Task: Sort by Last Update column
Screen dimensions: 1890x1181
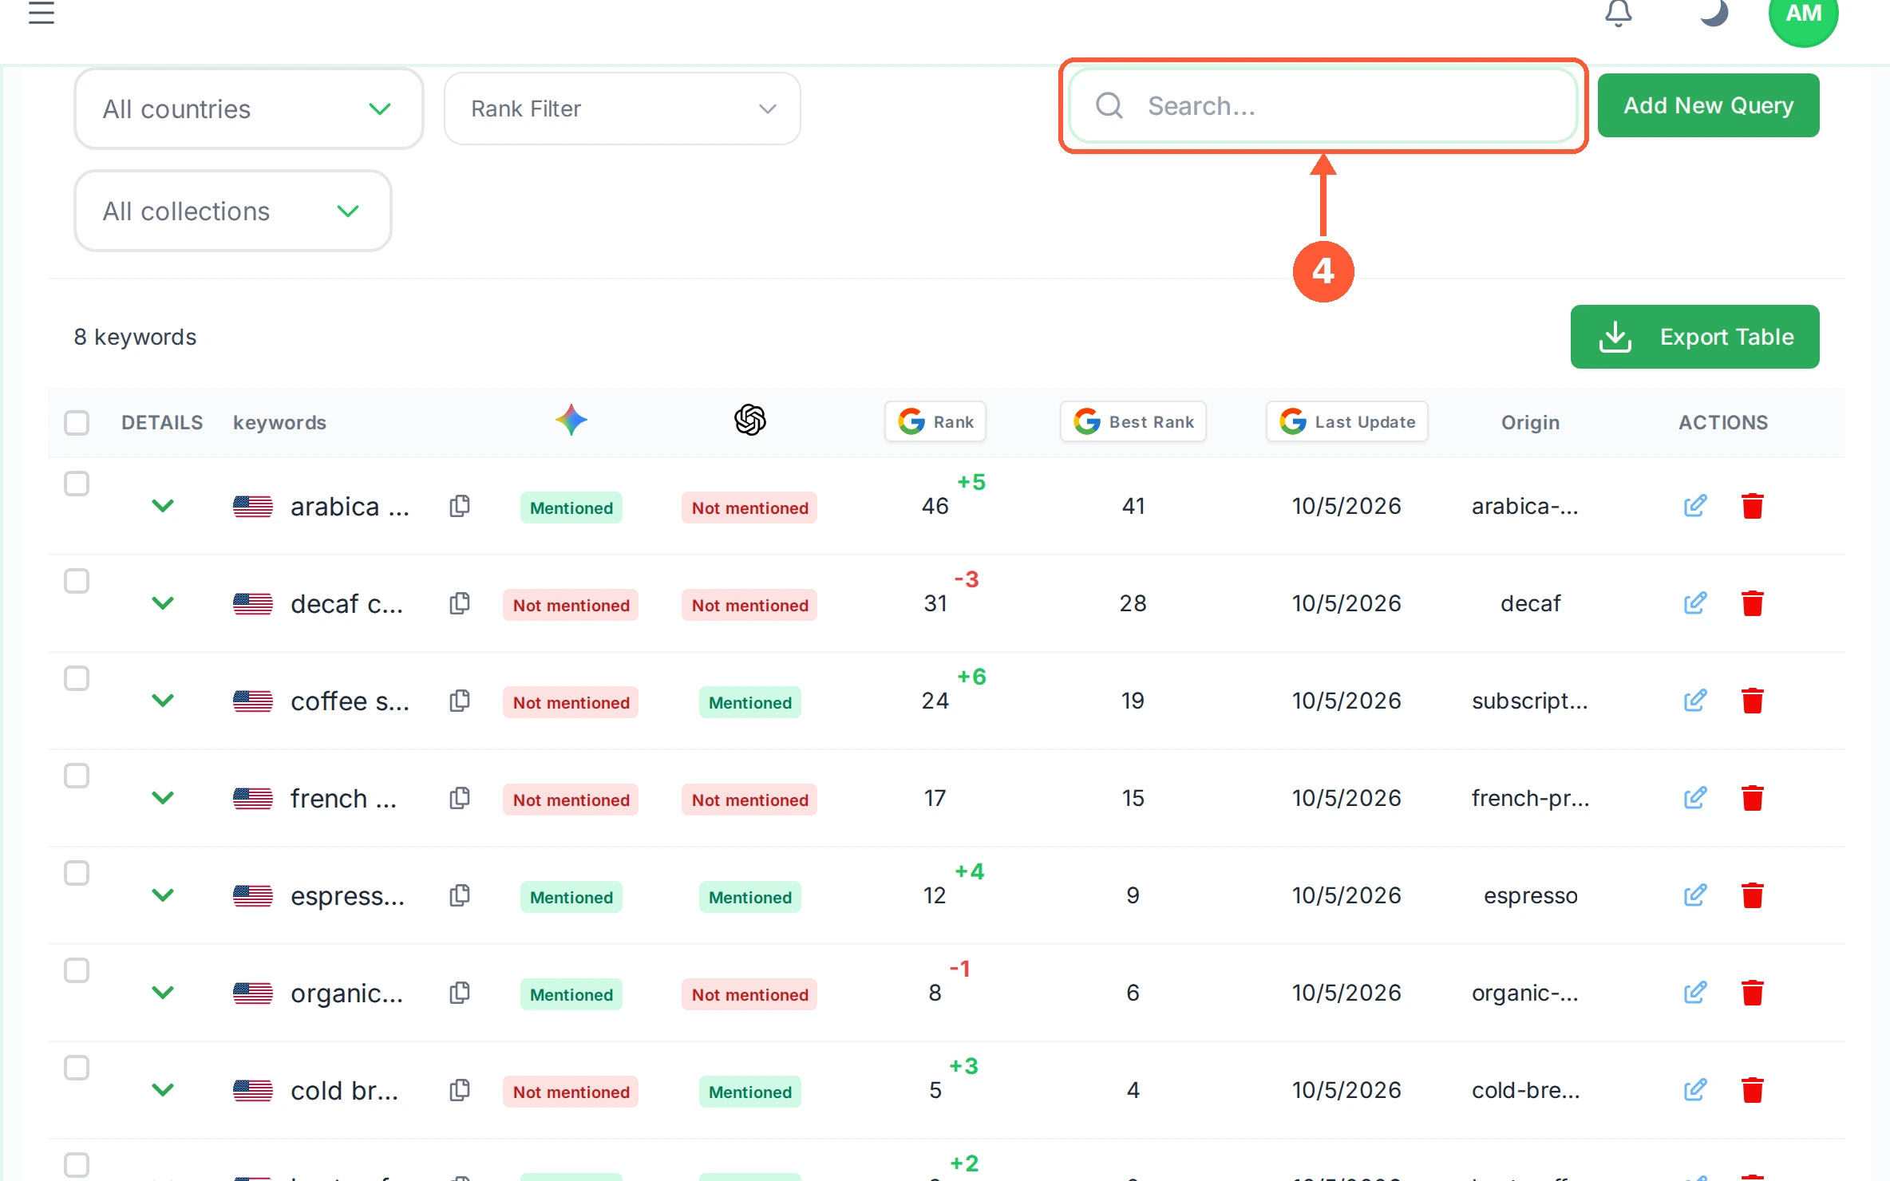Action: pyautogui.click(x=1347, y=421)
